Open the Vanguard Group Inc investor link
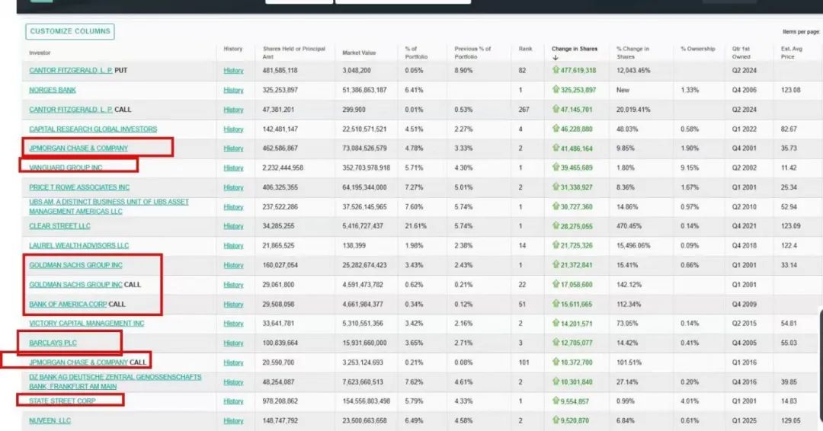The image size is (823, 431). (66, 168)
